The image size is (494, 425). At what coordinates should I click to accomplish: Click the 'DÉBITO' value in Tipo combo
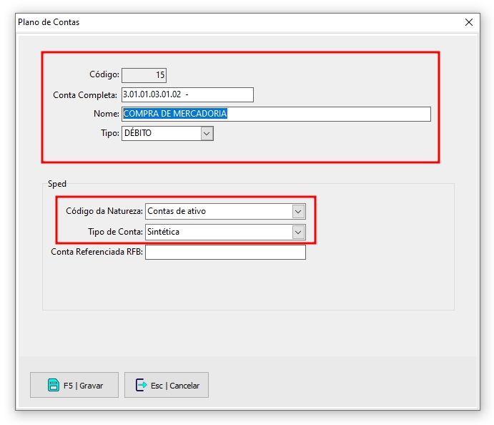pos(160,133)
